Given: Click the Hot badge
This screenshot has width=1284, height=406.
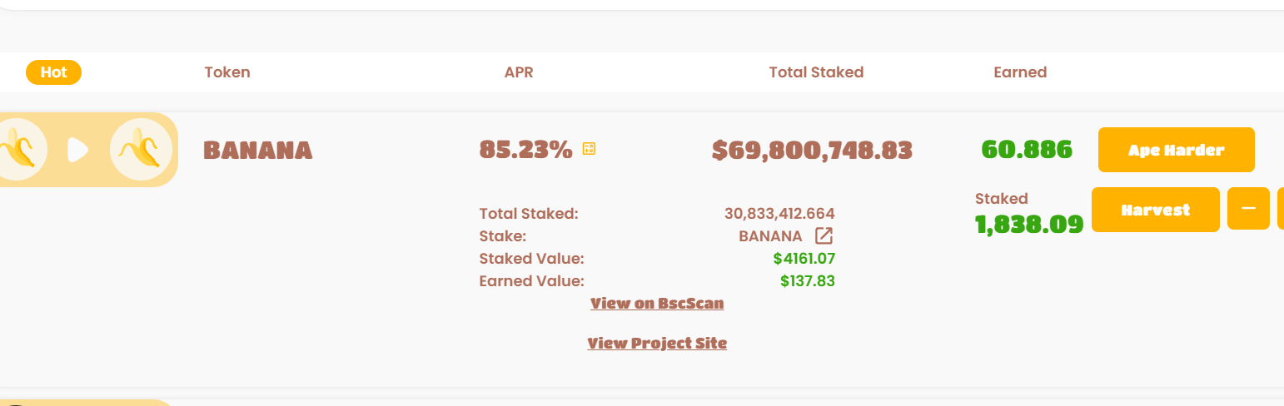Looking at the screenshot, I should tap(53, 72).
